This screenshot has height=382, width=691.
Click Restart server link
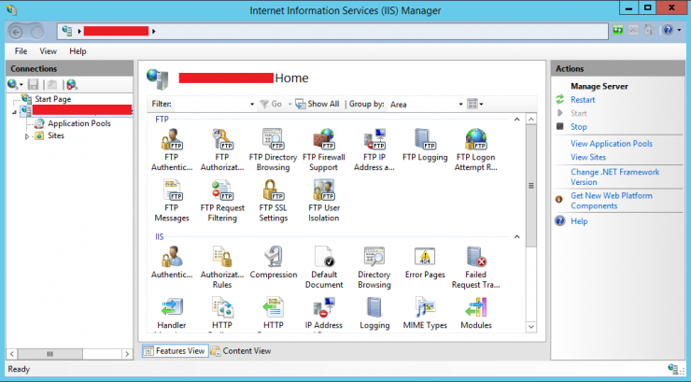tap(583, 100)
